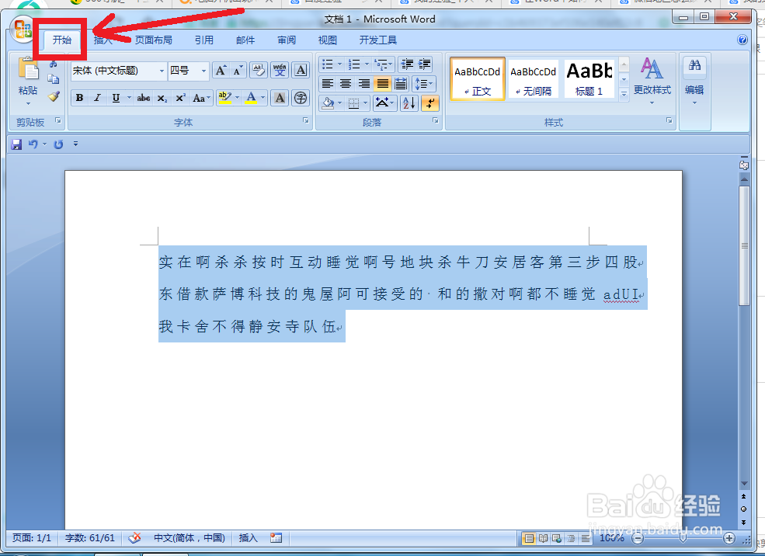The height and width of the screenshot is (556, 765).
Task: Switch to the 审阅 tab
Action: pyautogui.click(x=287, y=40)
